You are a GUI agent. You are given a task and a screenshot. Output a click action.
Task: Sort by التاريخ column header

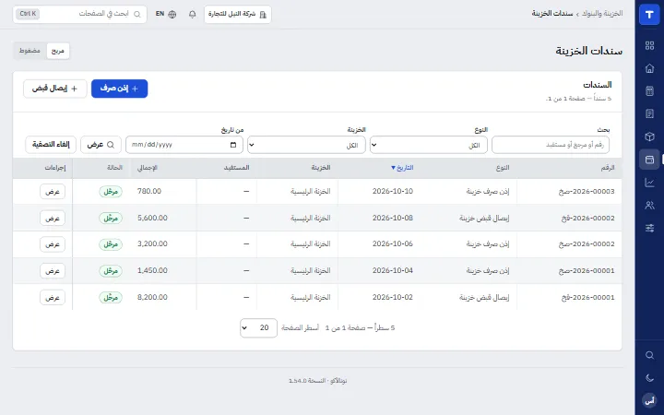click(x=402, y=168)
